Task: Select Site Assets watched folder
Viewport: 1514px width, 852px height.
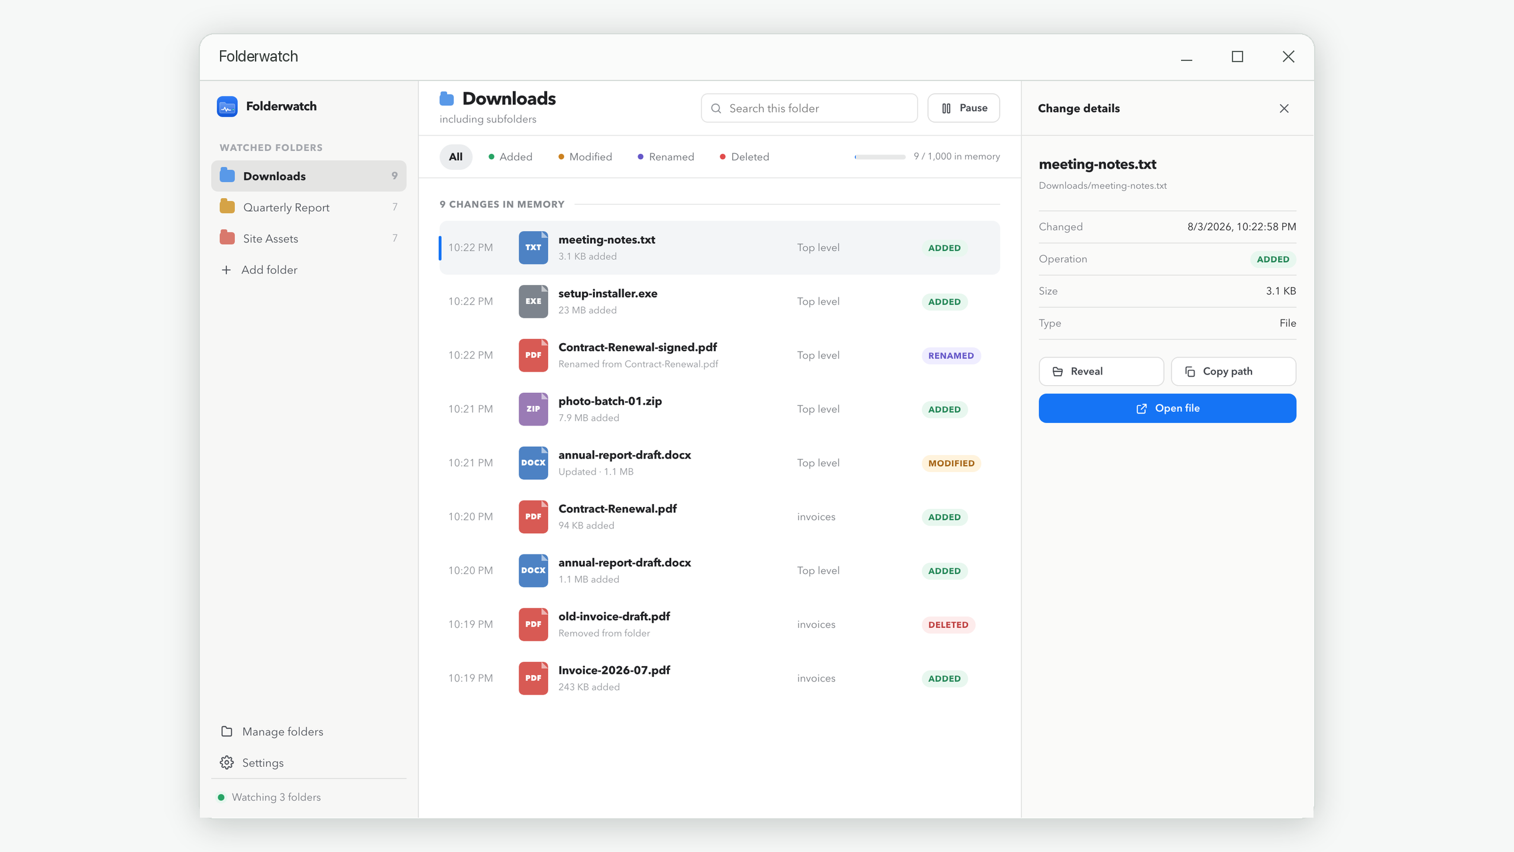Action: click(309, 238)
